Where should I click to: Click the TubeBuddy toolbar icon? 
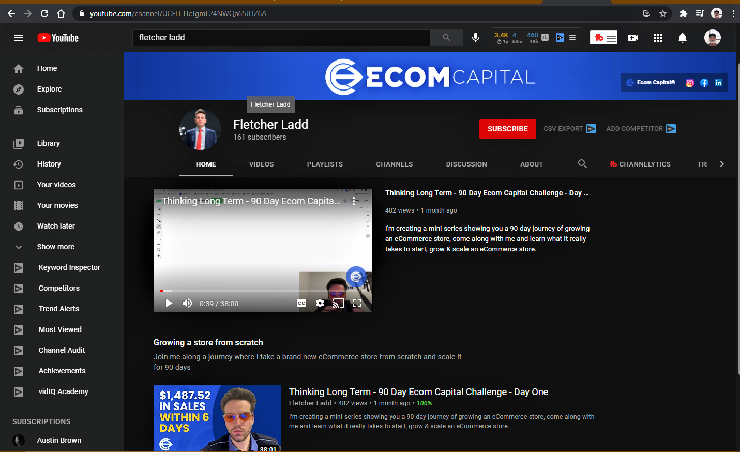(603, 37)
